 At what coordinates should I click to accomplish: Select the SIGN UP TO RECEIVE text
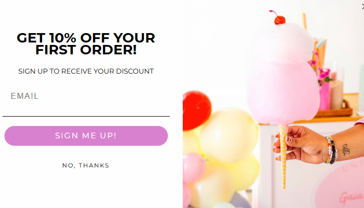tap(86, 71)
